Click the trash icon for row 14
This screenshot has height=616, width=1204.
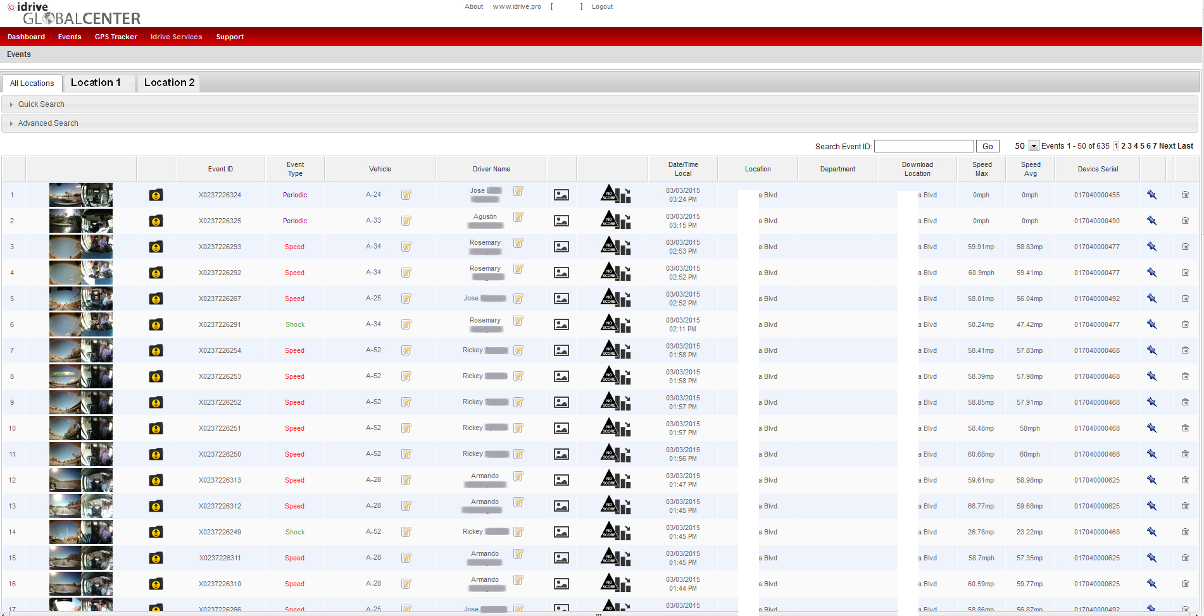(1185, 532)
